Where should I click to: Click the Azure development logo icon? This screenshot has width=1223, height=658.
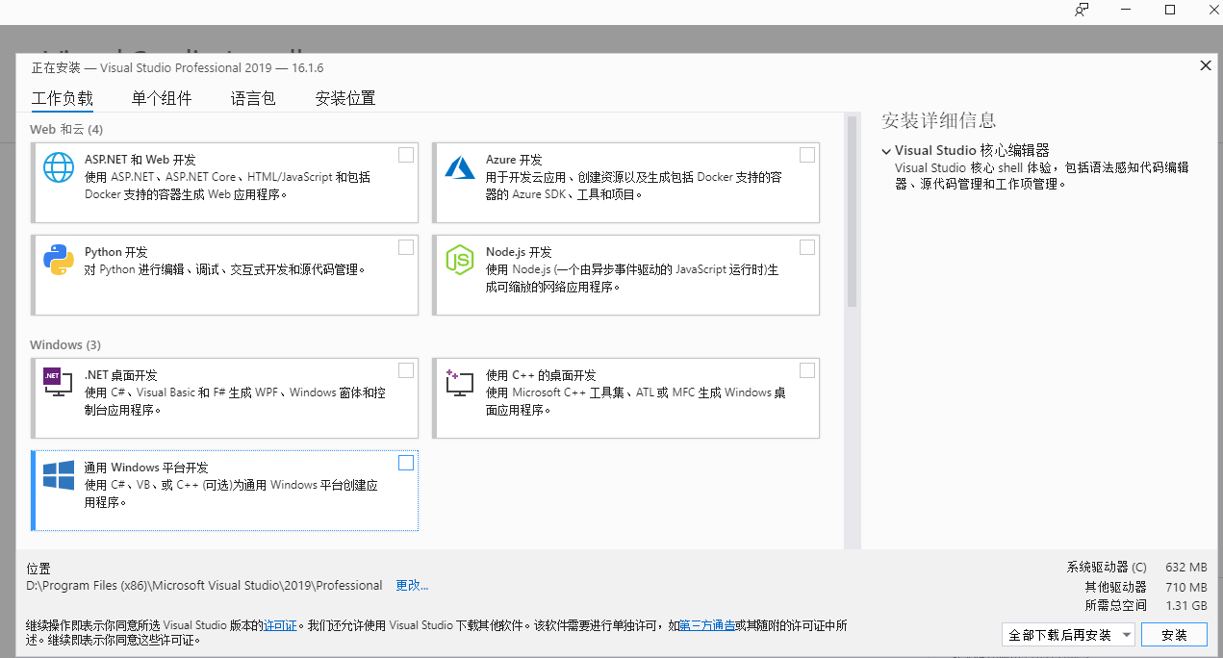point(460,168)
